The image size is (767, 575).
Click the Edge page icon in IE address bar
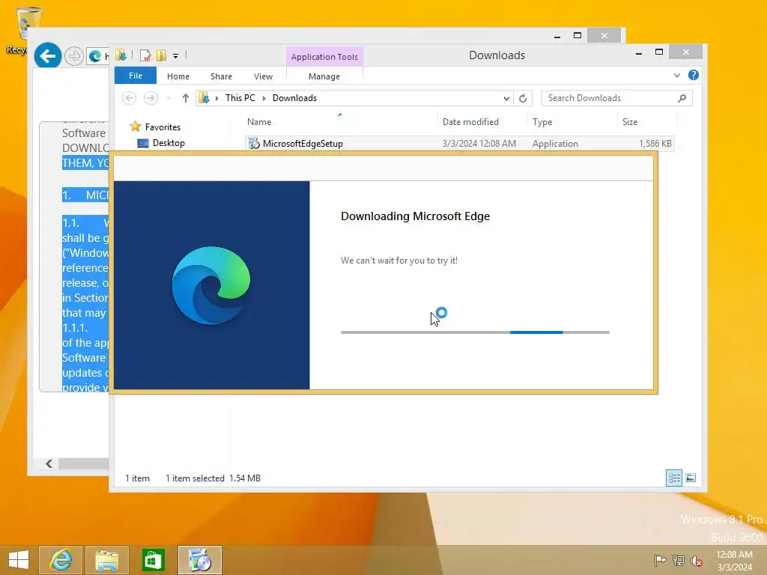pyautogui.click(x=95, y=57)
